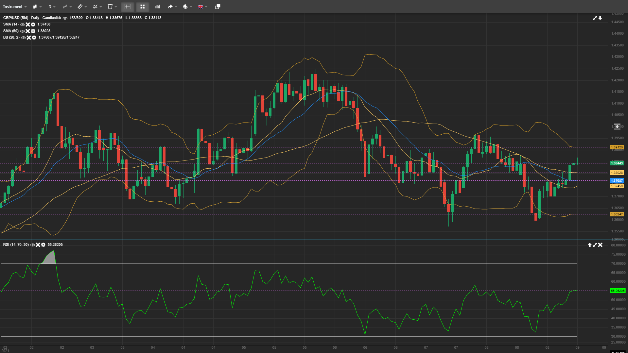628x353 pixels.
Task: Click the RSI (14, 70, 30) legend label
Action: 16,245
